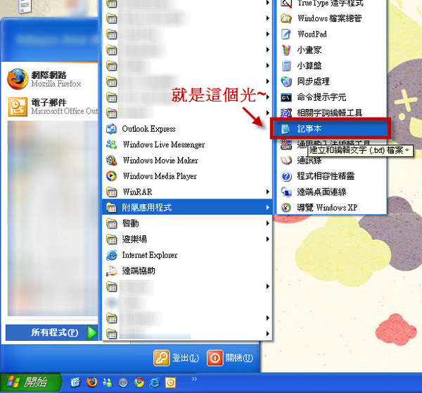This screenshot has width=422, height=393.
Task: Click the 網際網路 Internet pinned entry
Action: pyautogui.click(x=50, y=79)
